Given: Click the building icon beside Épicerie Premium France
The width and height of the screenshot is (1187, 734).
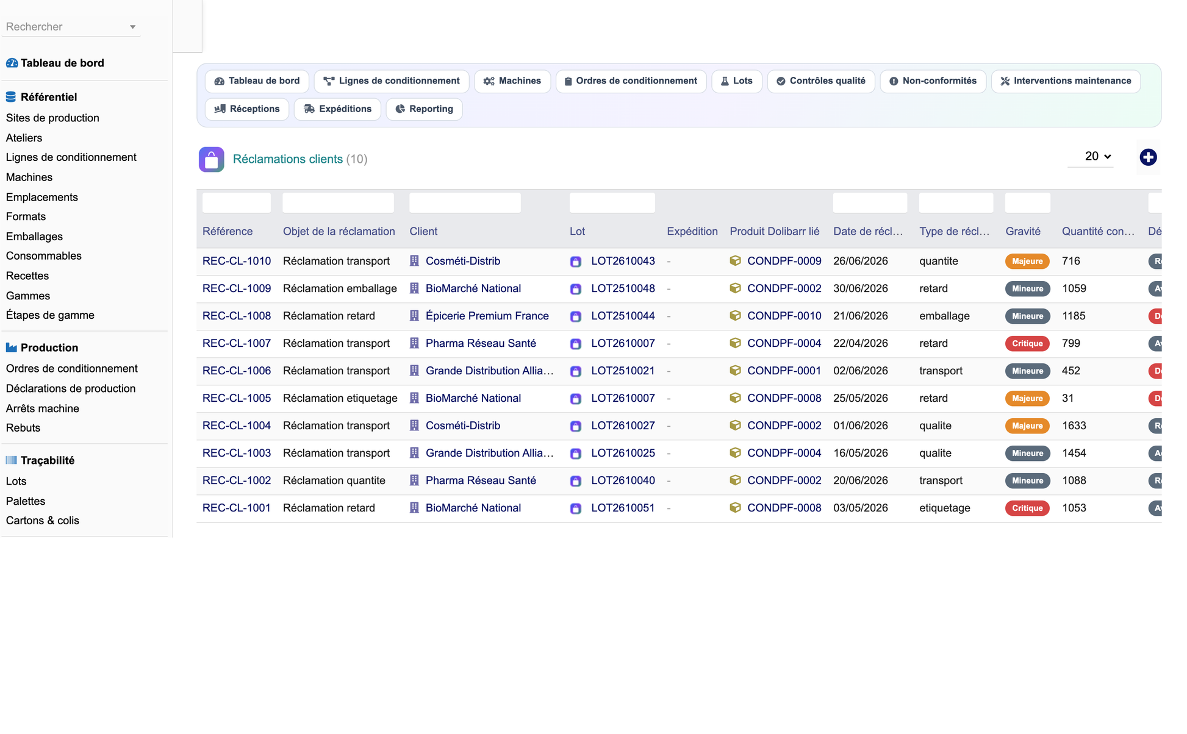Looking at the screenshot, I should [x=414, y=316].
